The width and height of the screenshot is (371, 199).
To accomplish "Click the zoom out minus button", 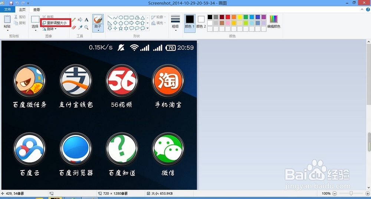I will (335, 193).
